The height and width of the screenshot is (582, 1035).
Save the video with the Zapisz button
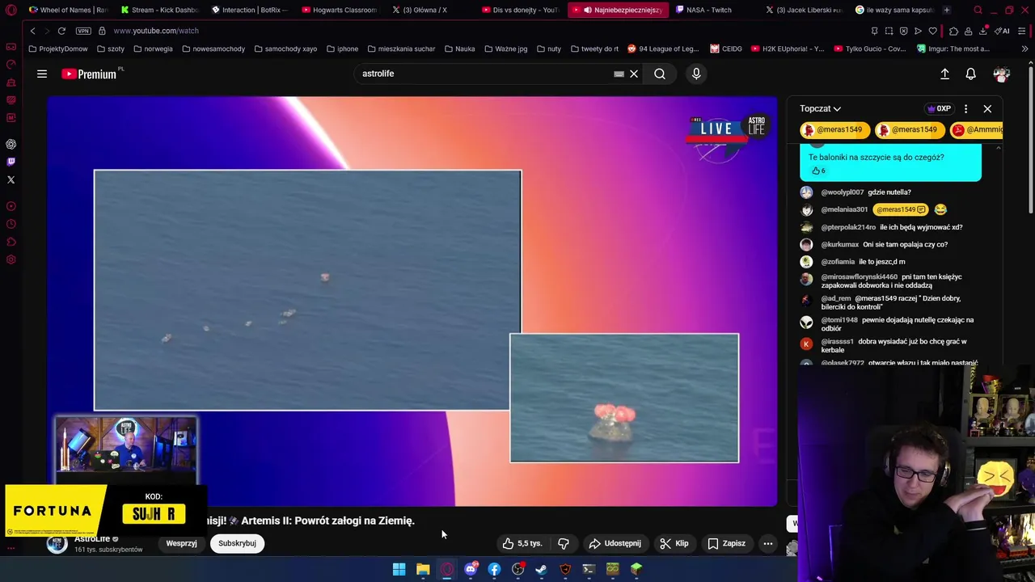pyautogui.click(x=727, y=543)
